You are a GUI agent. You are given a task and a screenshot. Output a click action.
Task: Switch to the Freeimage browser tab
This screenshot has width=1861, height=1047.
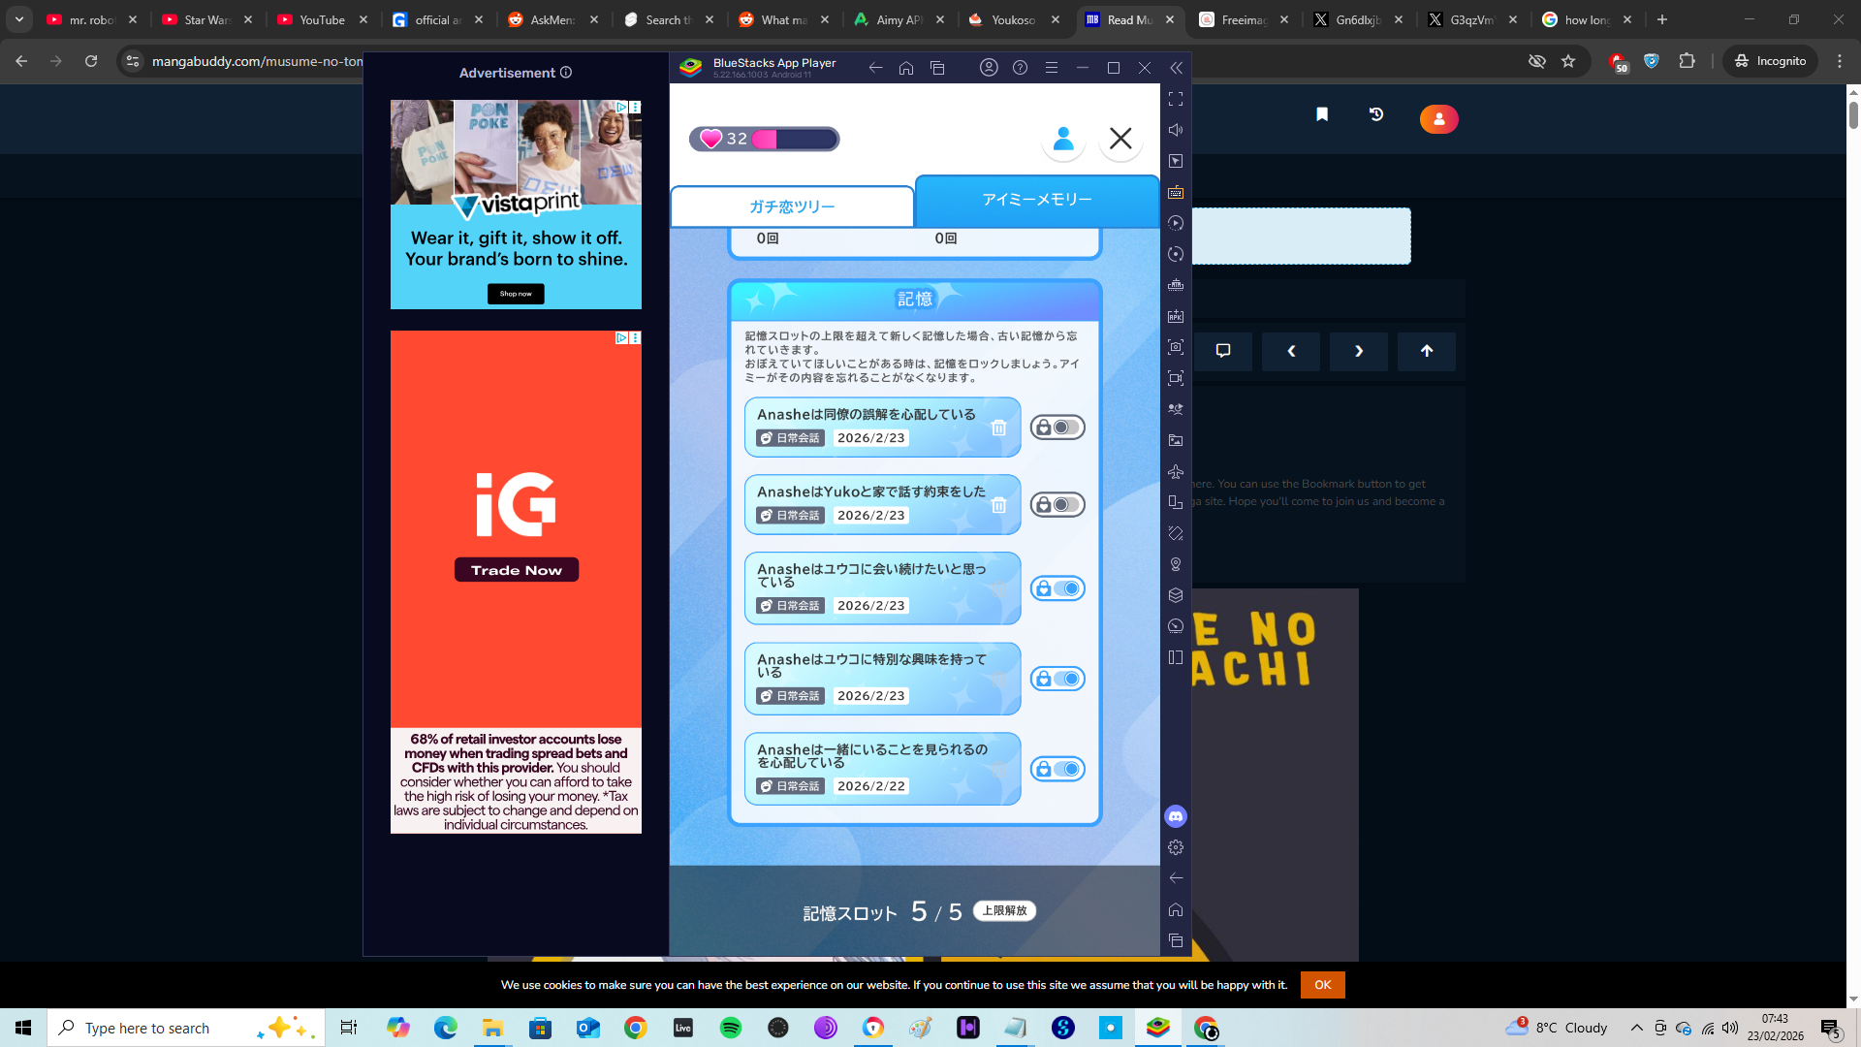1245,19
